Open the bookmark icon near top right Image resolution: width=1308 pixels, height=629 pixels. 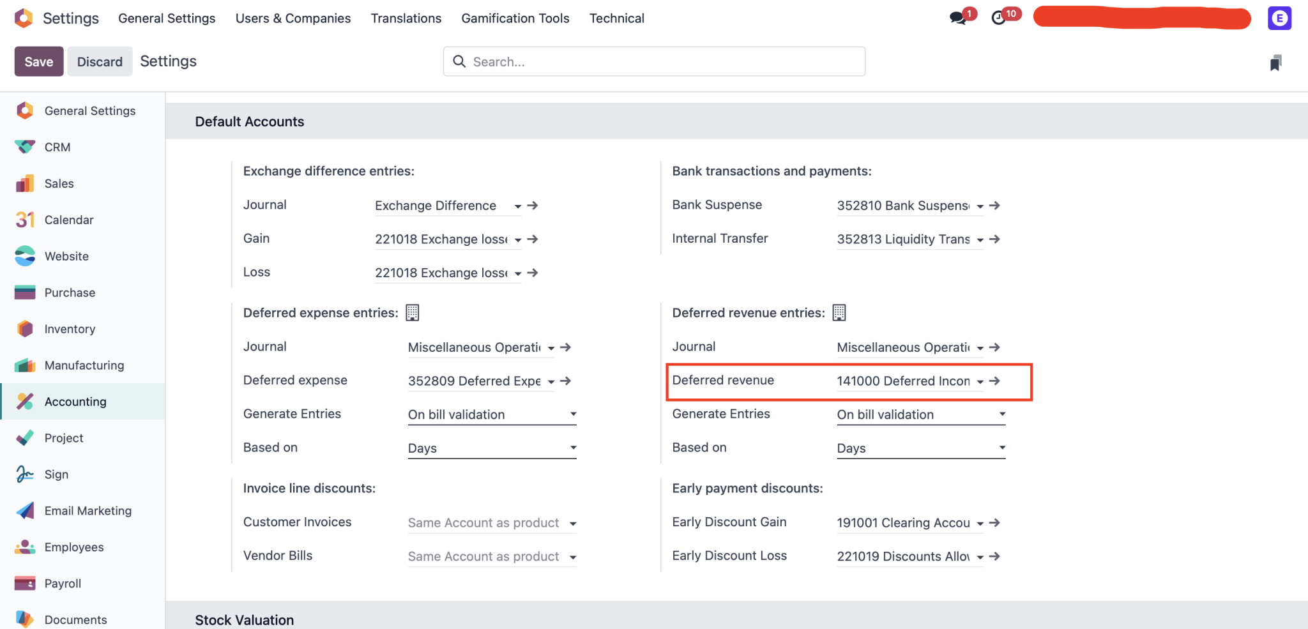pos(1275,61)
